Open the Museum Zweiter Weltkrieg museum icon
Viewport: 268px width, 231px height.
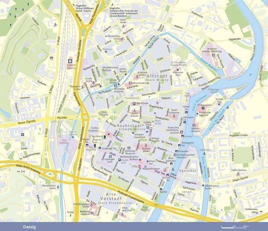pyautogui.click(x=213, y=55)
